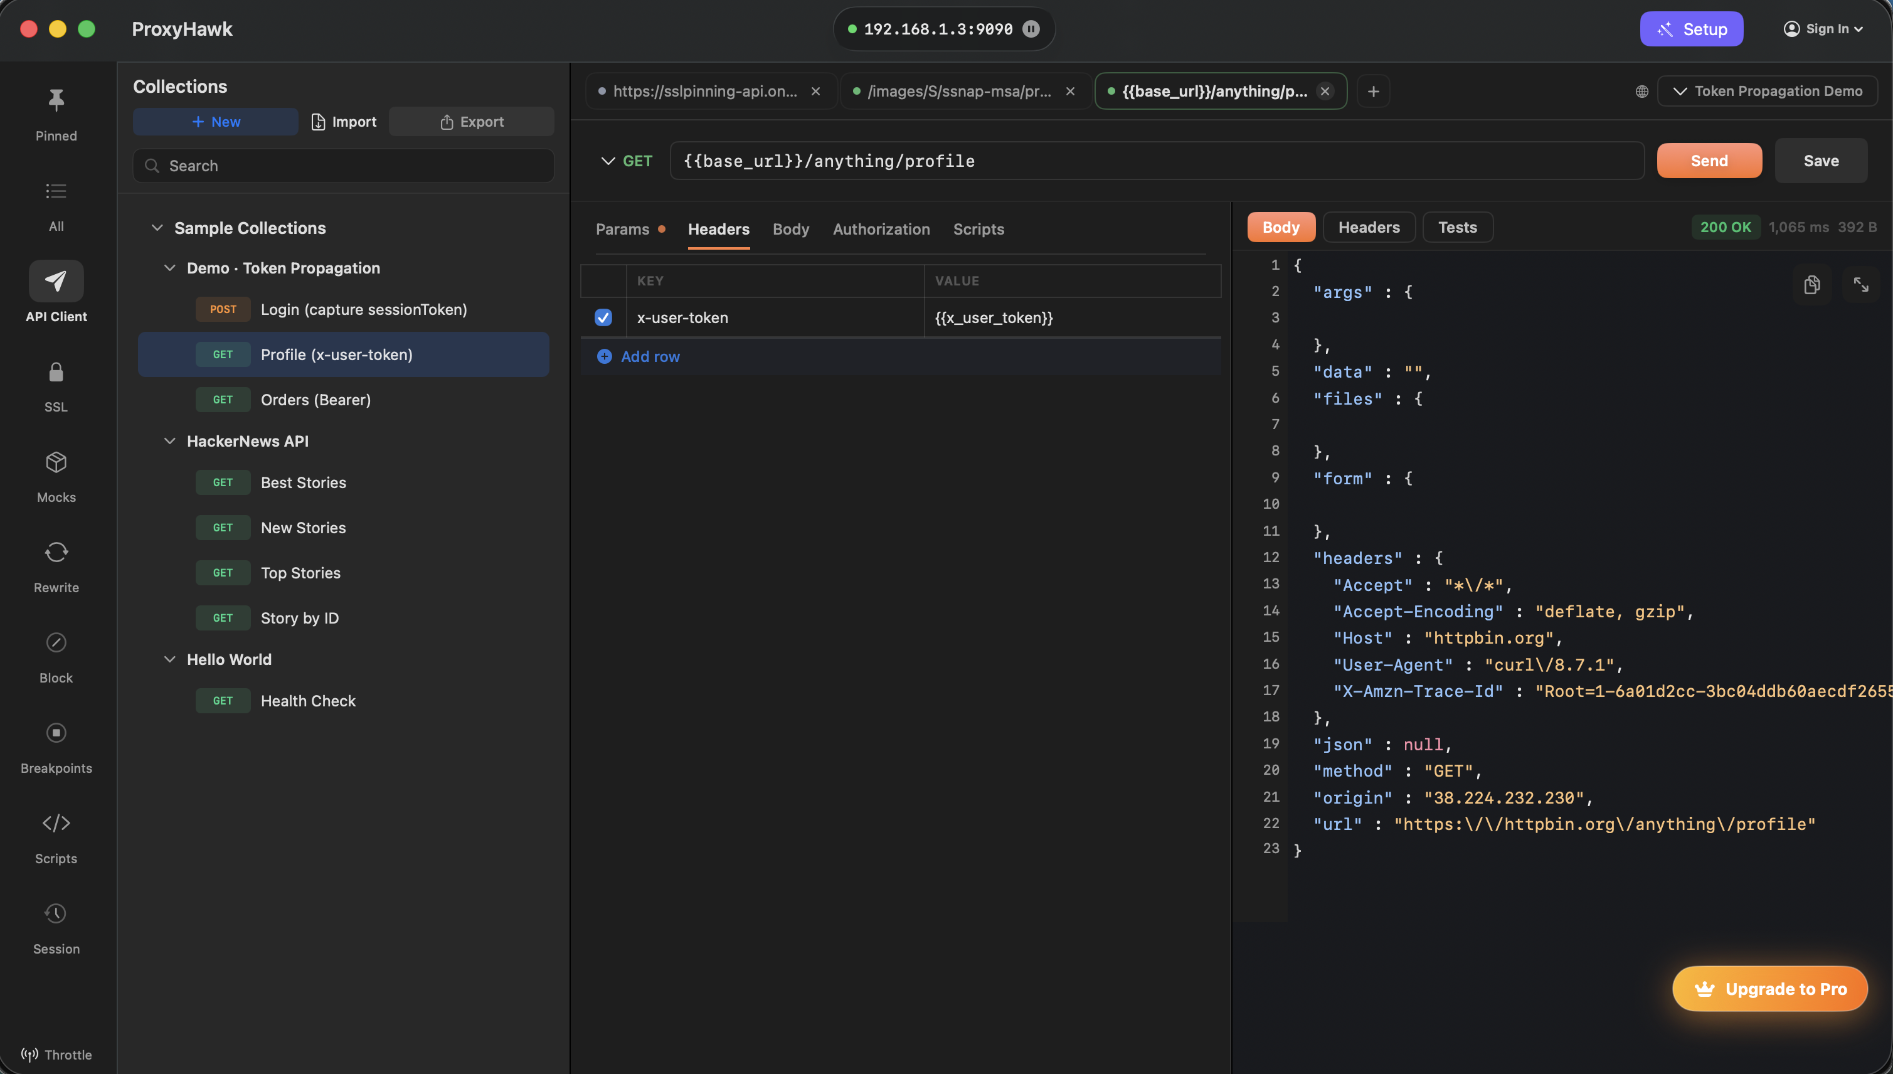Select the API Client paper-plane icon
The image size is (1893, 1074).
56,281
